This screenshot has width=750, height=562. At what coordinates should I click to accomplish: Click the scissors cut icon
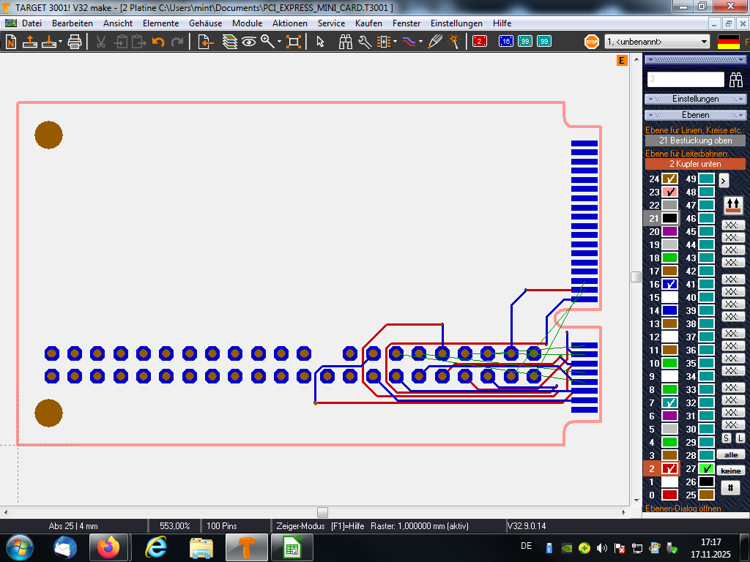click(x=100, y=42)
